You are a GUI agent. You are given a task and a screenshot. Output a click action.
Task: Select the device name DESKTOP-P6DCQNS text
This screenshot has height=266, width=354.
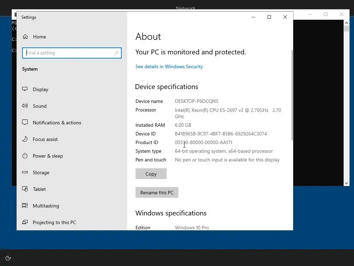196,101
